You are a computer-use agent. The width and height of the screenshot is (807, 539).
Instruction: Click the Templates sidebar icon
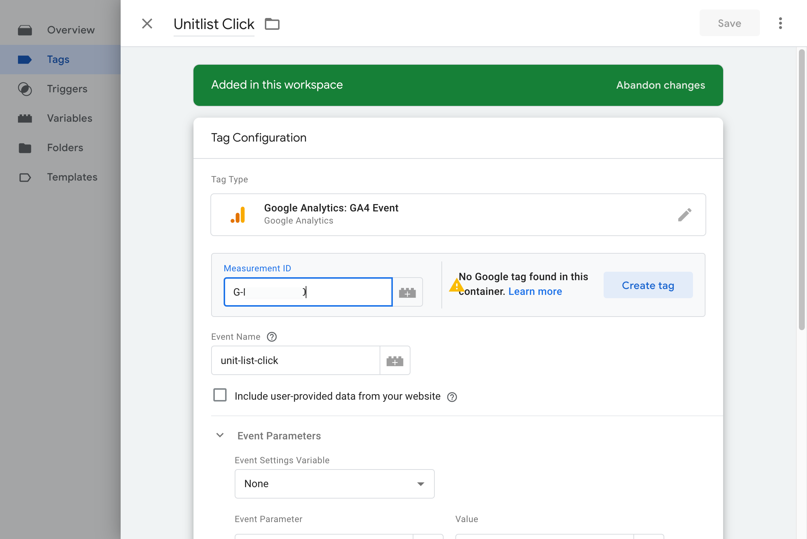coord(25,178)
